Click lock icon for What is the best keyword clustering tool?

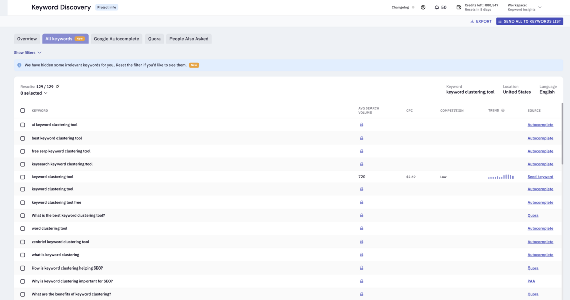click(362, 215)
